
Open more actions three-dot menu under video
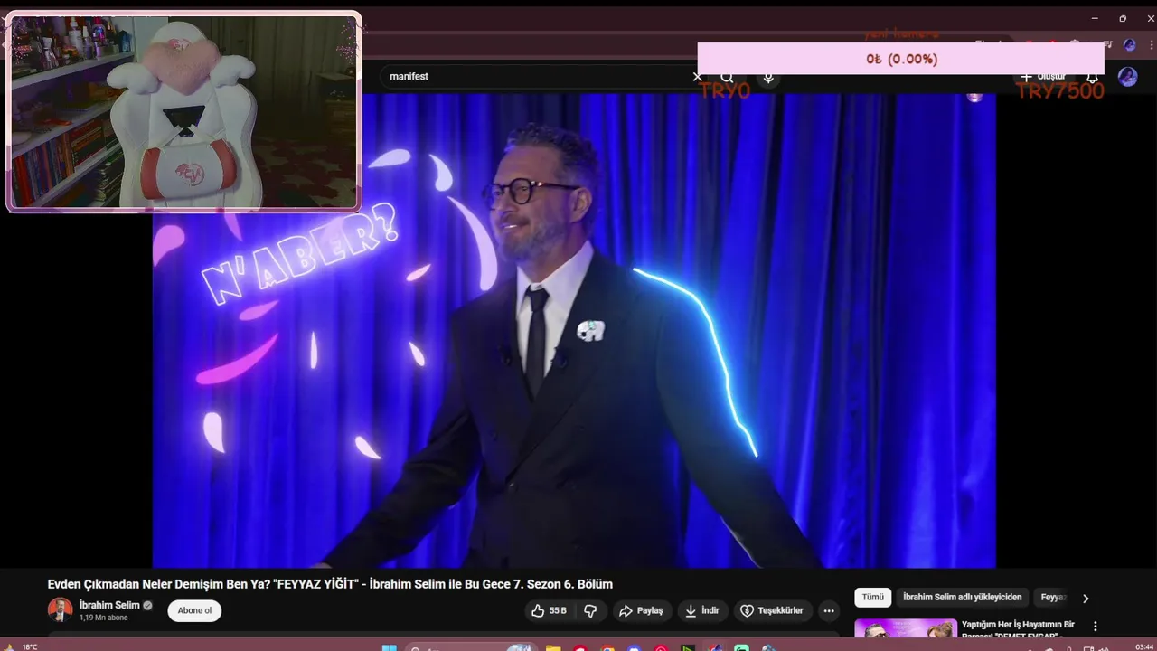pos(829,611)
